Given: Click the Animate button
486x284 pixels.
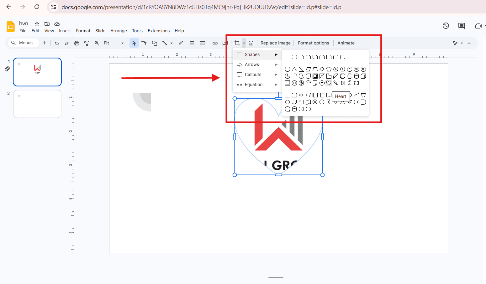Looking at the screenshot, I should [346, 43].
